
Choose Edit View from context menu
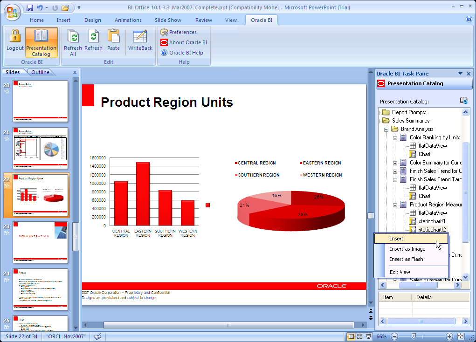(411, 272)
